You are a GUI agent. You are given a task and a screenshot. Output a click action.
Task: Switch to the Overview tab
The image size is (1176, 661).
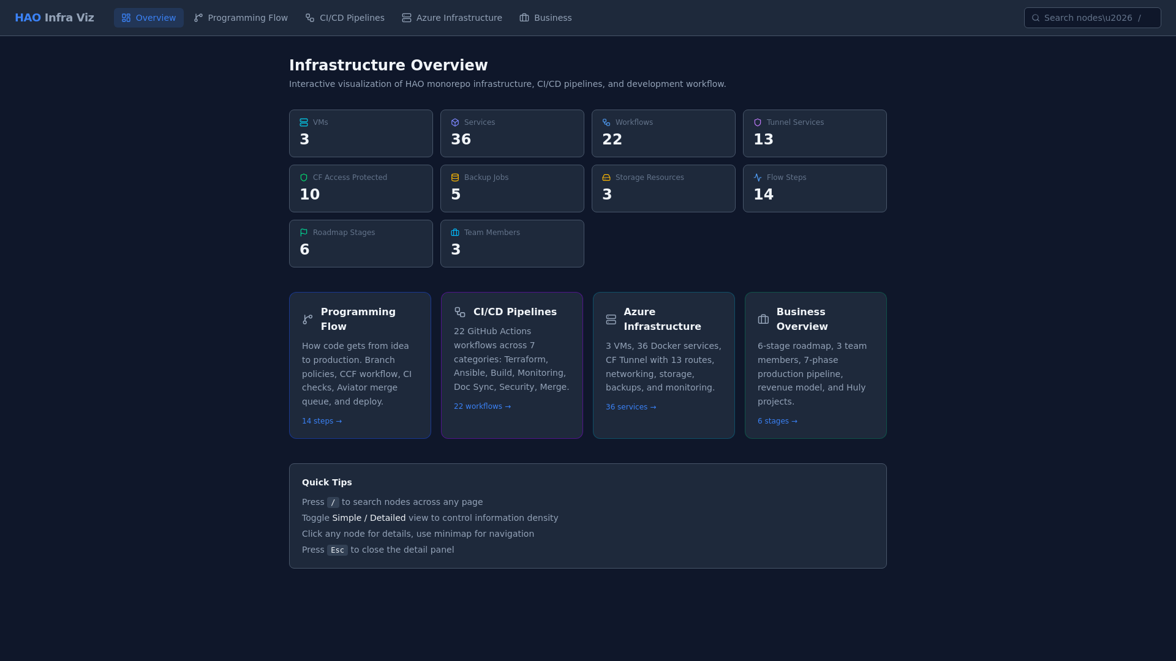pos(148,18)
